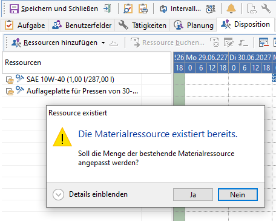The width and height of the screenshot is (276, 221).
Task: Click Speichern und Schließen save button
Action: click(54, 8)
